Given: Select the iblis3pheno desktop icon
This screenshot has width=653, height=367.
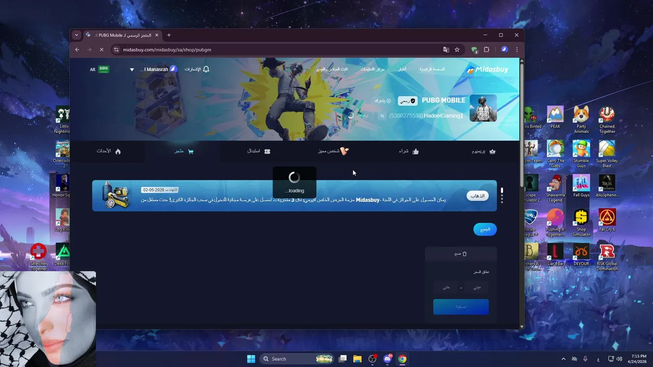Looking at the screenshot, I should point(607,186).
